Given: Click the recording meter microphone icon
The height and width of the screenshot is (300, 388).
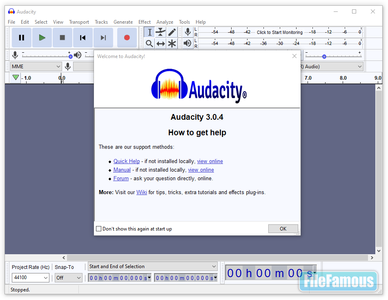Looking at the screenshot, I should 188,32.
